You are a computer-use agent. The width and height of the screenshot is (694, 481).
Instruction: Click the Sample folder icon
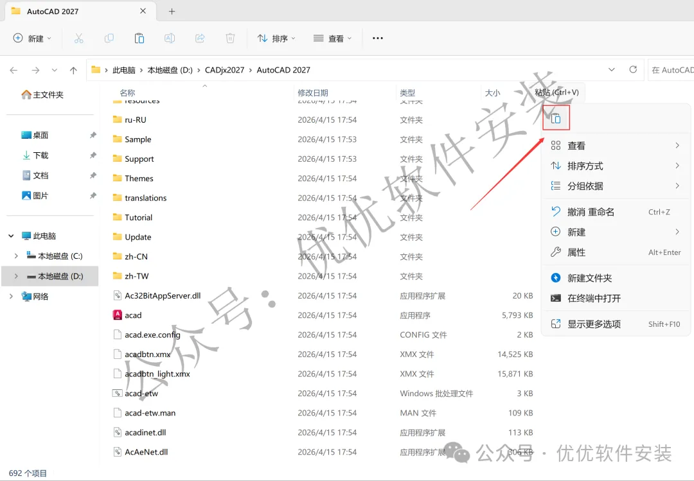(118, 139)
